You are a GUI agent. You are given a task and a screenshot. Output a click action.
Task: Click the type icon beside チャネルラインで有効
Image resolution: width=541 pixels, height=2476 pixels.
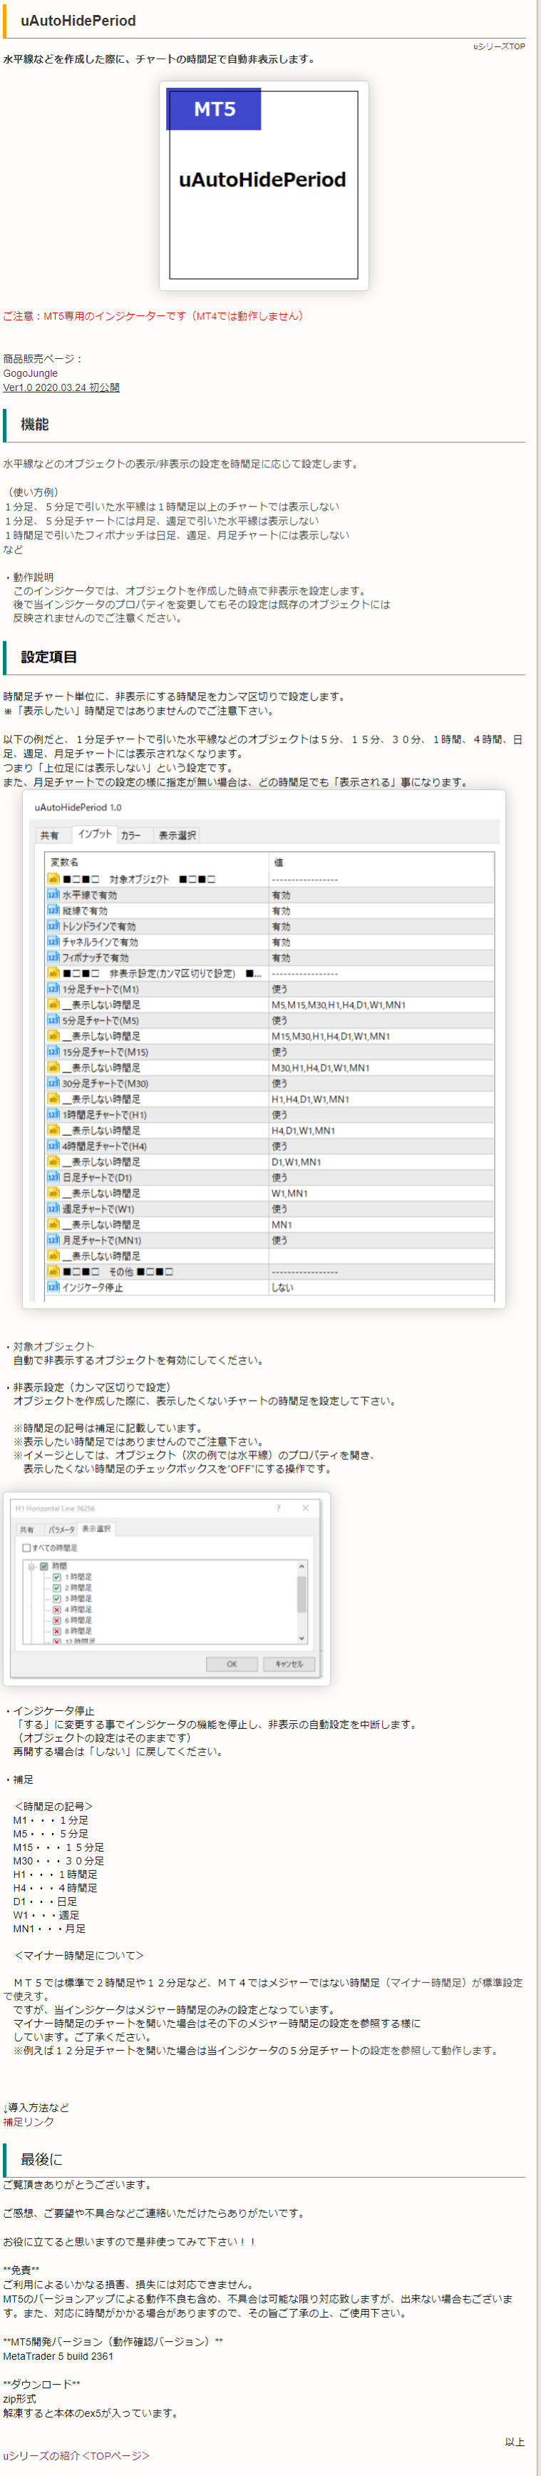53,942
